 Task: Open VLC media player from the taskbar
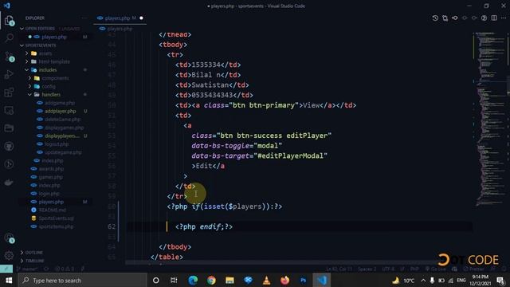[x=266, y=280]
